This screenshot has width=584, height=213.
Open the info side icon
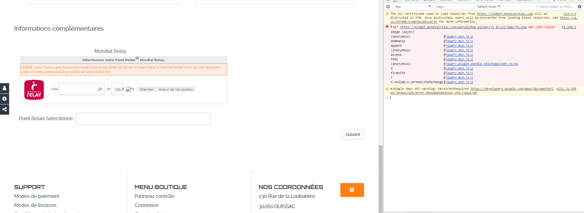coord(5,99)
